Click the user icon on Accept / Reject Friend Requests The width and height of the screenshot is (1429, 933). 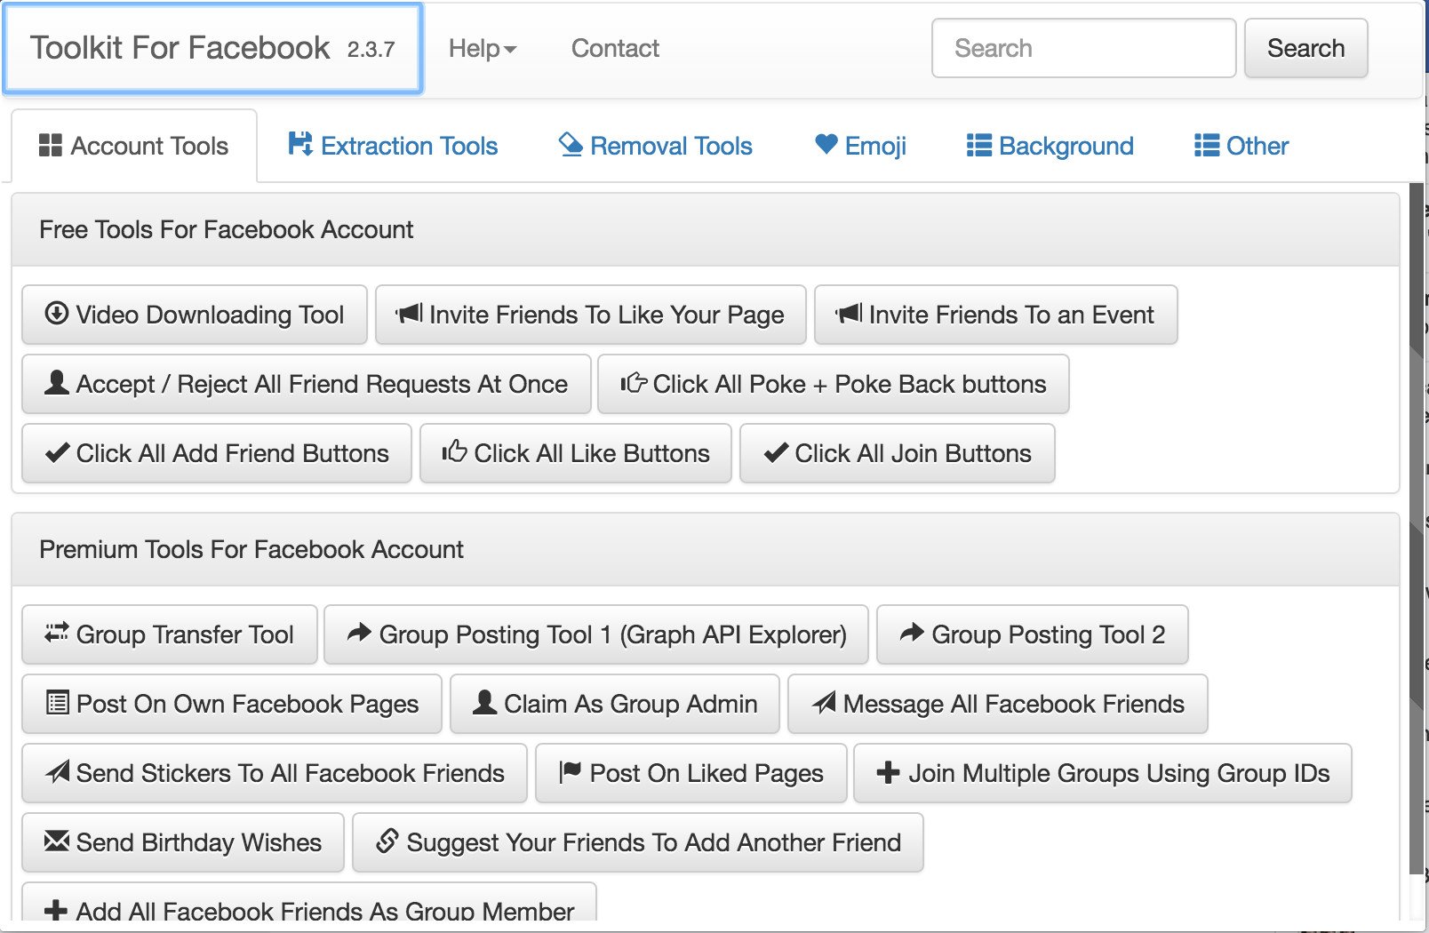(x=56, y=383)
